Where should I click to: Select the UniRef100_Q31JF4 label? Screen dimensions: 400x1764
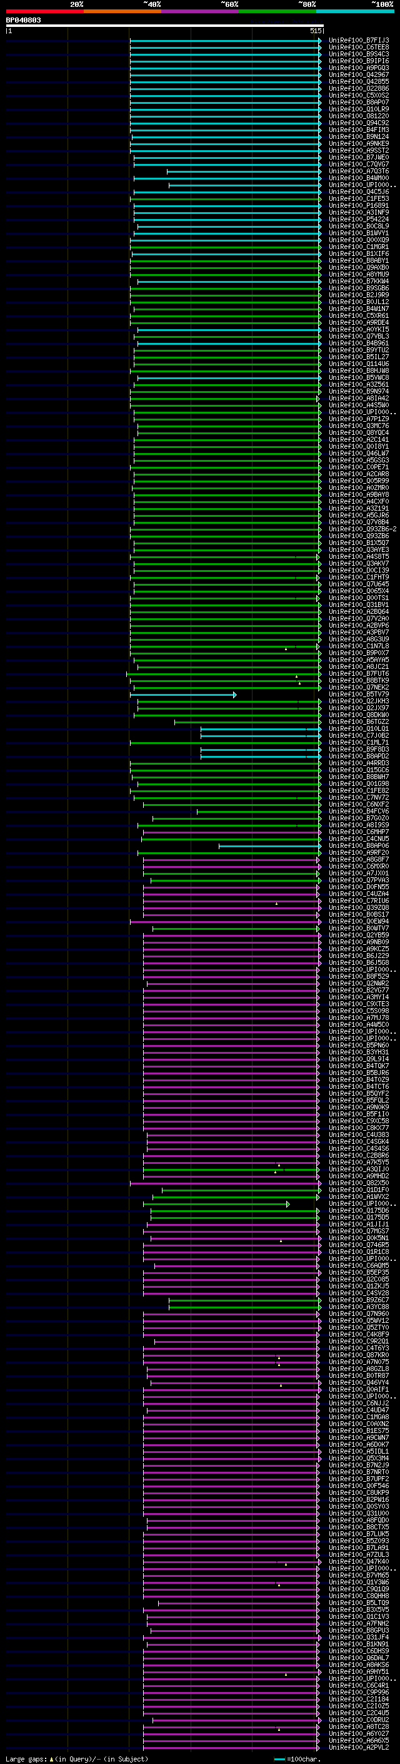pyautogui.click(x=358, y=1636)
